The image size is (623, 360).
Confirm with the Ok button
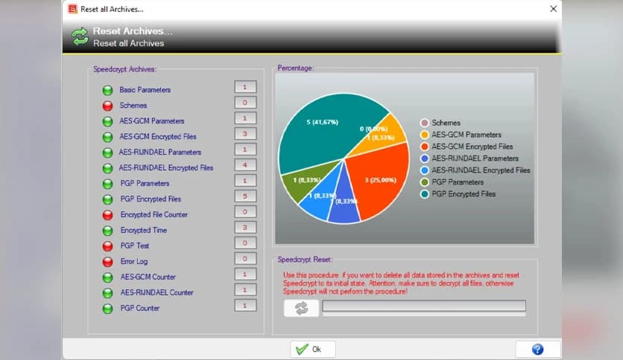point(313,350)
